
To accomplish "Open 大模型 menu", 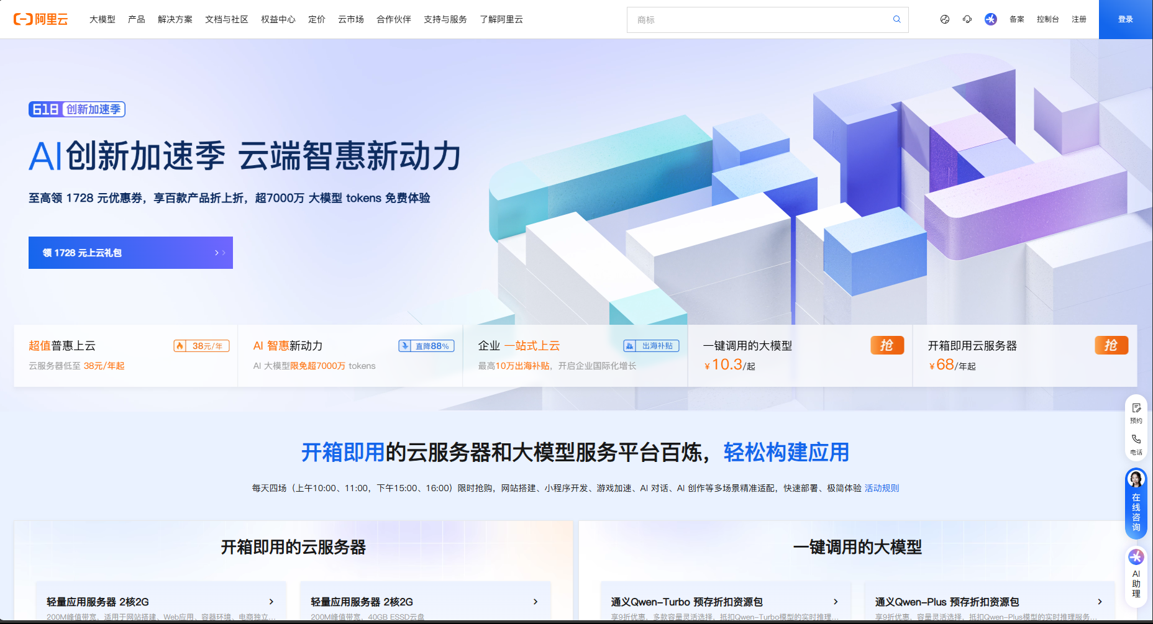I will coord(103,19).
